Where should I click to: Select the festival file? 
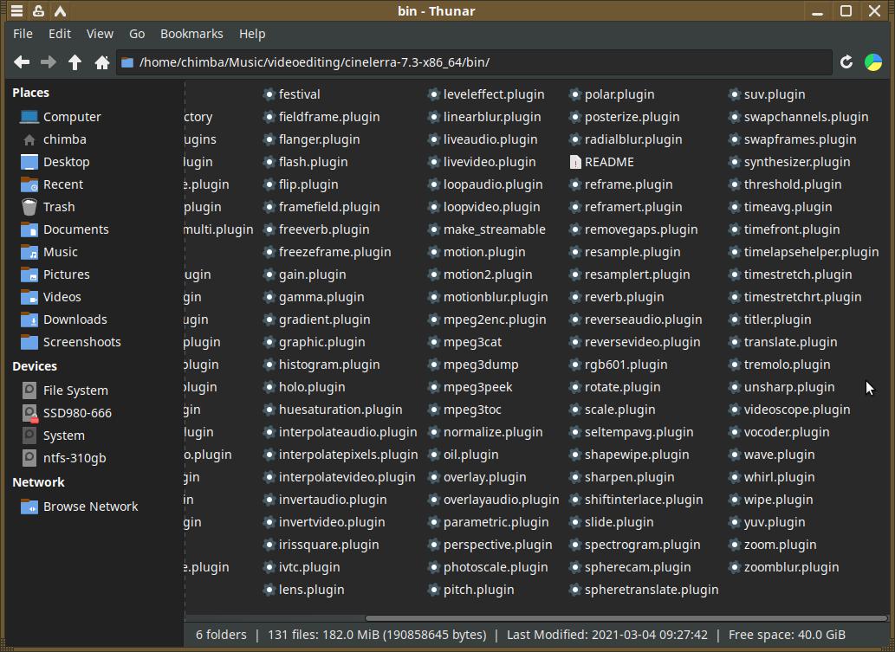292,94
